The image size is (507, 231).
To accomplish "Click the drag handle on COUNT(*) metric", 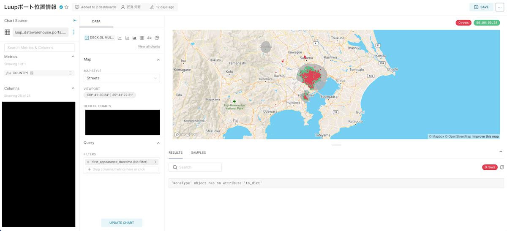I will coord(70,73).
